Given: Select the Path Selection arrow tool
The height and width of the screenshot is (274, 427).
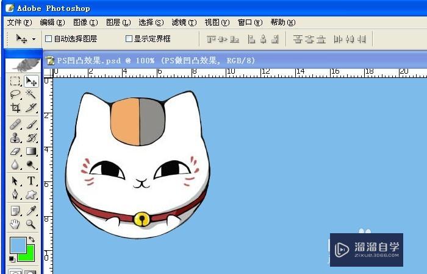Looking at the screenshot, I should (x=15, y=181).
